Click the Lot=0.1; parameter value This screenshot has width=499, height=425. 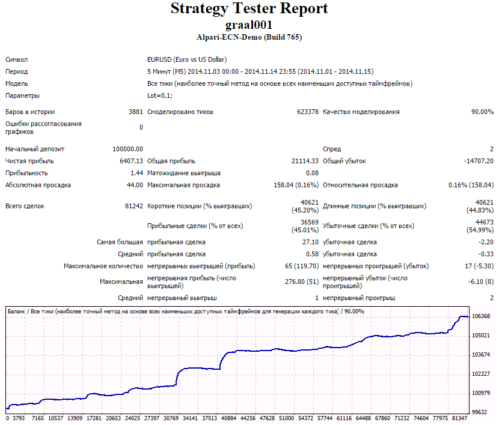[x=160, y=95]
